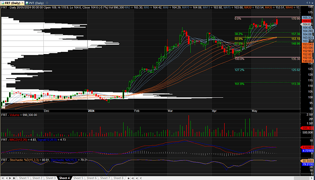The height and width of the screenshot is (180, 315).
Task: Click the red volume value tag on volume axis
Action: [307, 128]
